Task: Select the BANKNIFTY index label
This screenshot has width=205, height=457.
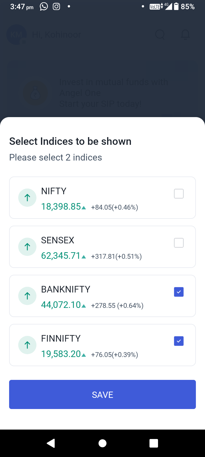Action: click(x=66, y=289)
